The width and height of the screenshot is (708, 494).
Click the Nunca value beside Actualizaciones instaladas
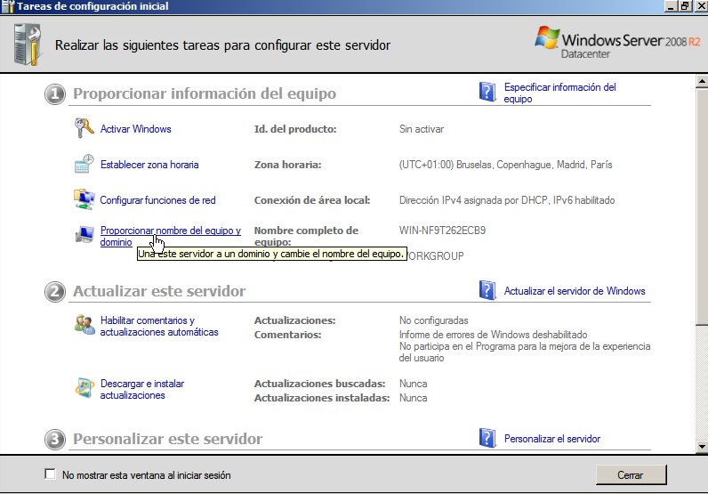(x=414, y=398)
